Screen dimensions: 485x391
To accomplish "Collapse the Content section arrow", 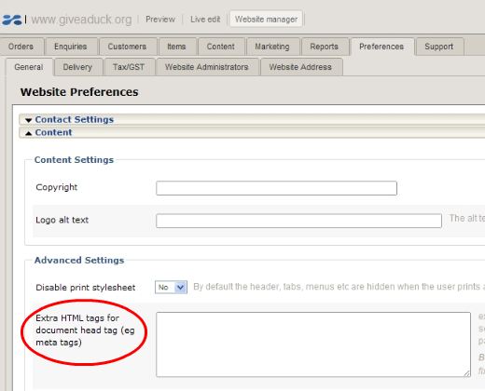I will click(x=29, y=133).
